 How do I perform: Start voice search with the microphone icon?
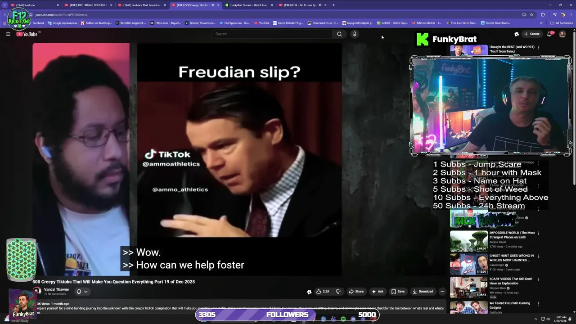point(355,34)
